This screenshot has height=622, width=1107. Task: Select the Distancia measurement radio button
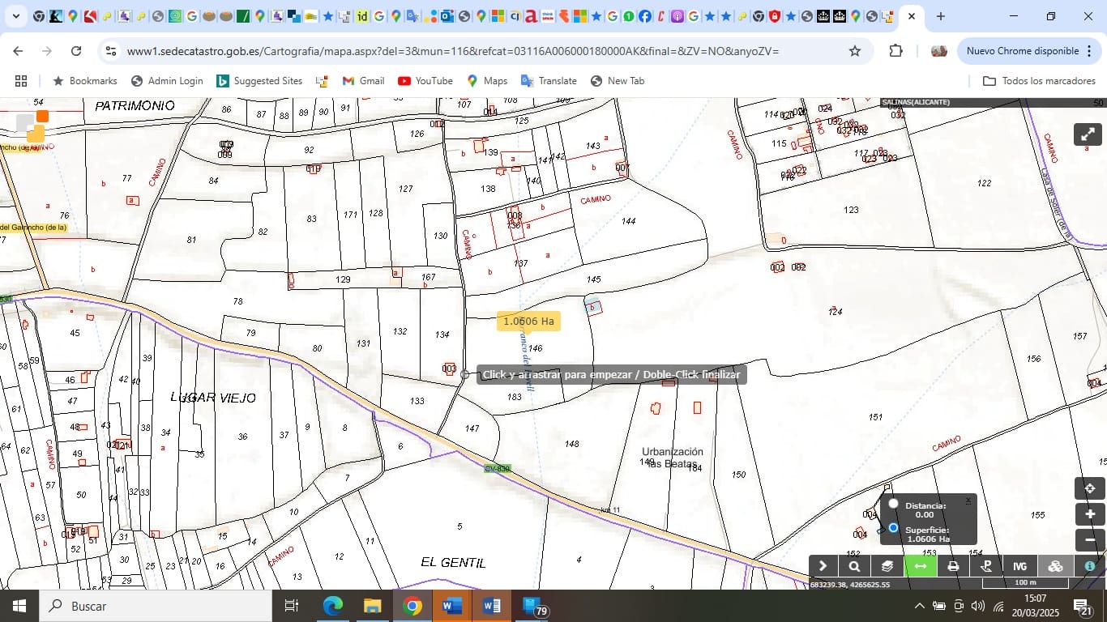pos(891,504)
